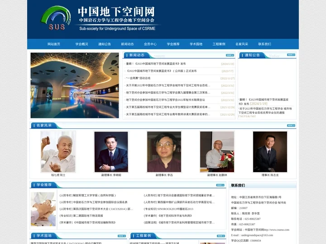The width and height of the screenshot is (326, 244).
Task: Click More button in 工程案例 section
Action: coord(221,236)
